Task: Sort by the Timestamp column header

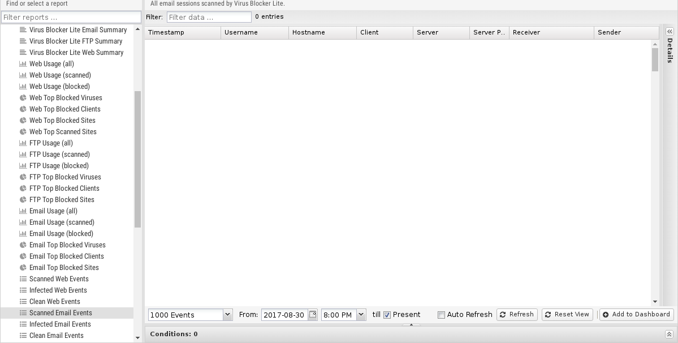Action: click(182, 32)
